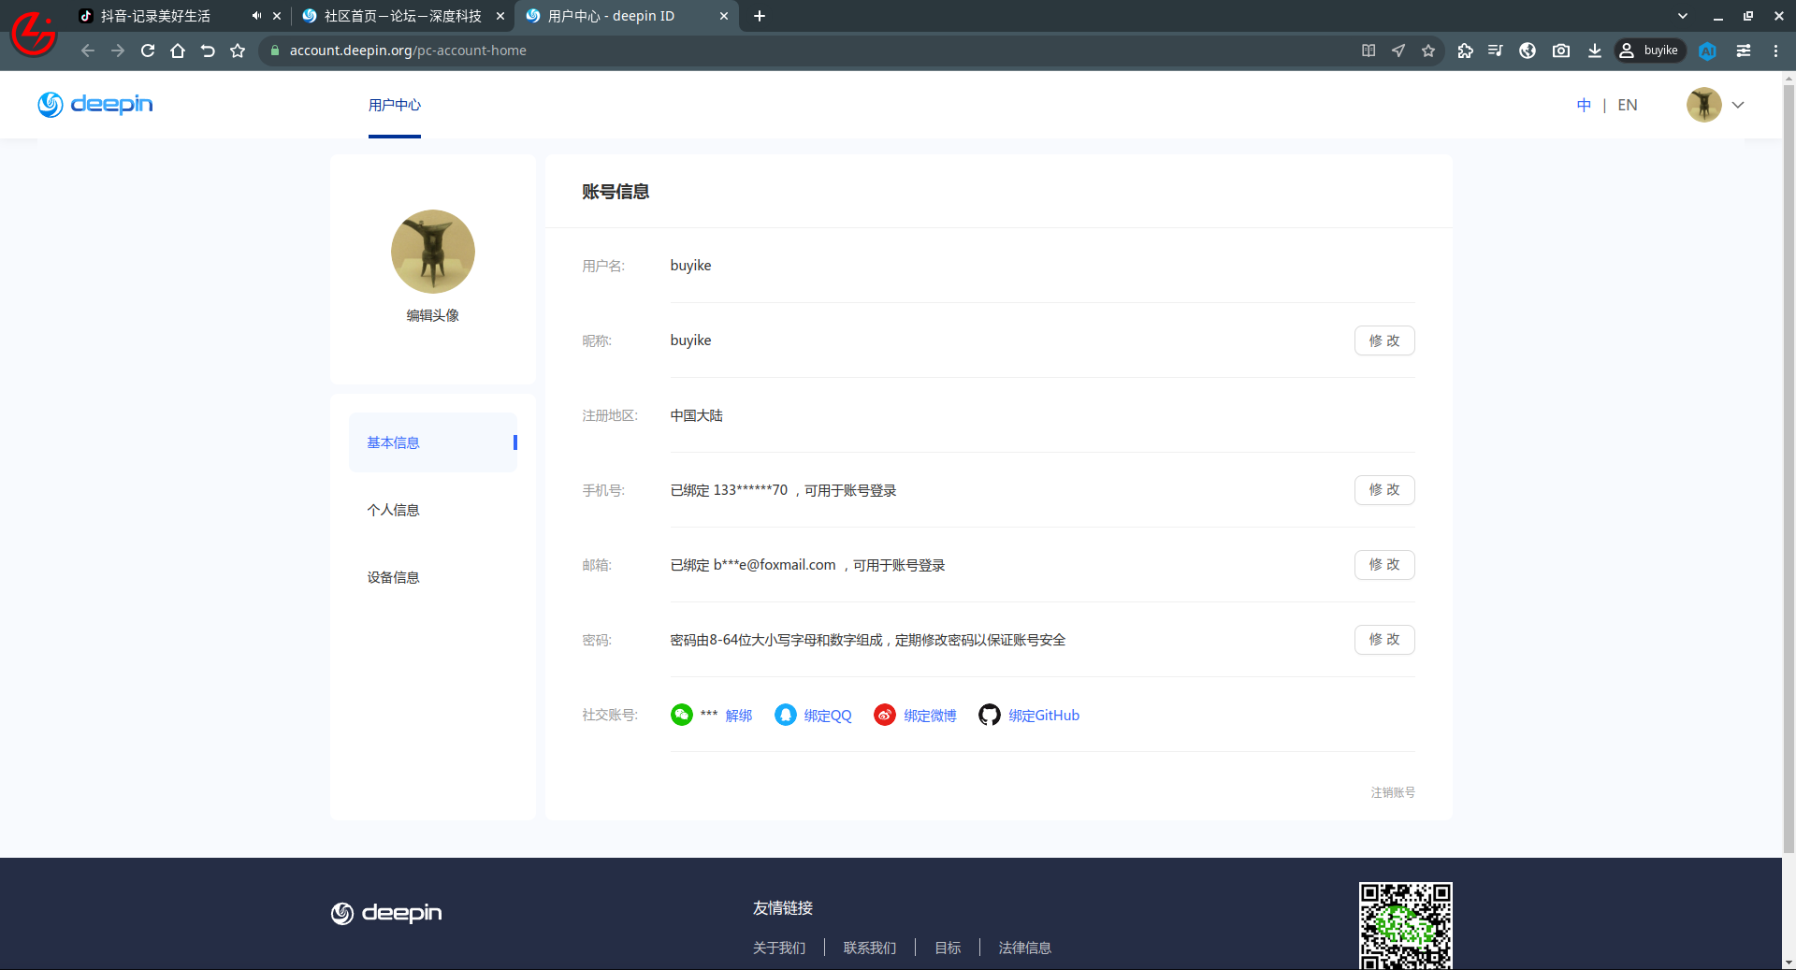Select 基本信息 in sidebar

click(x=433, y=442)
